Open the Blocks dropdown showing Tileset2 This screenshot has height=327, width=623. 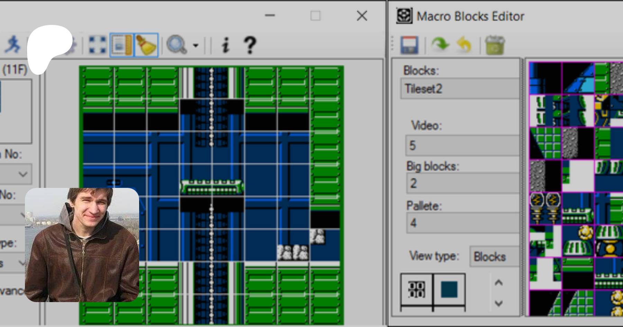click(x=460, y=89)
